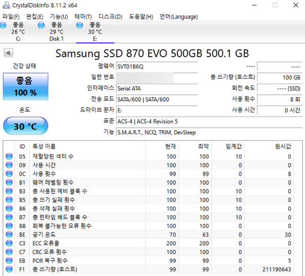Click the status orb for attribute 09
305x276 pixels.
coord(9,165)
